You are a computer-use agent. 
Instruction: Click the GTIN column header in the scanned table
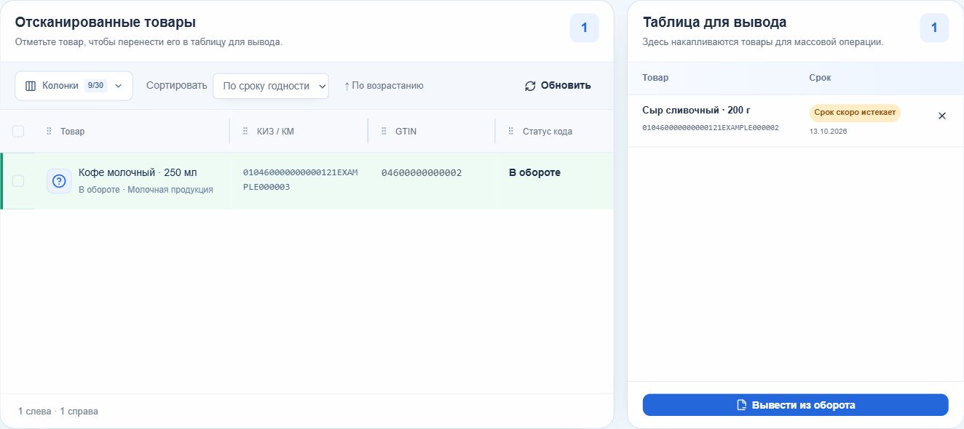406,132
